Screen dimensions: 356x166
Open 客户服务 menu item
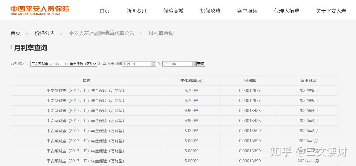pyautogui.click(x=247, y=11)
